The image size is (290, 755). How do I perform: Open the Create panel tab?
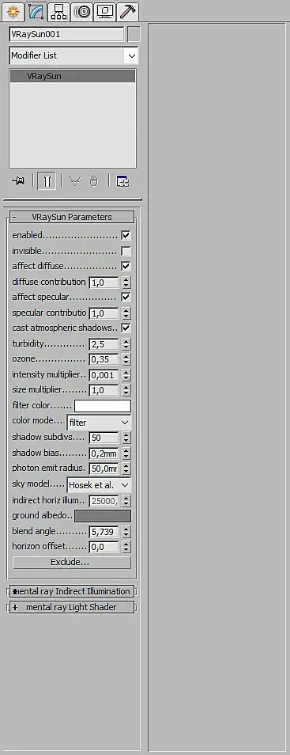(x=13, y=11)
